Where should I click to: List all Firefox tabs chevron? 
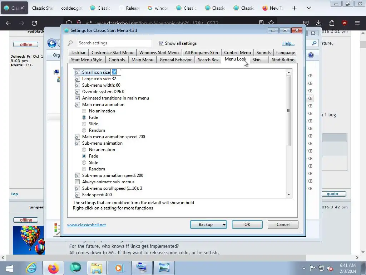coord(308,8)
